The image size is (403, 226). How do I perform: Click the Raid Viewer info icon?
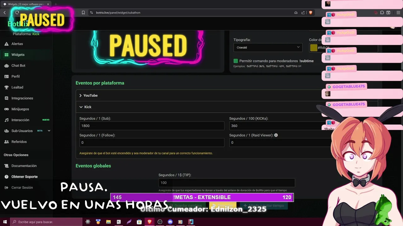(276, 135)
